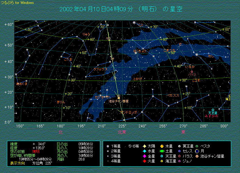
Task: Click the 東 direction label below chart
Action: (183, 132)
